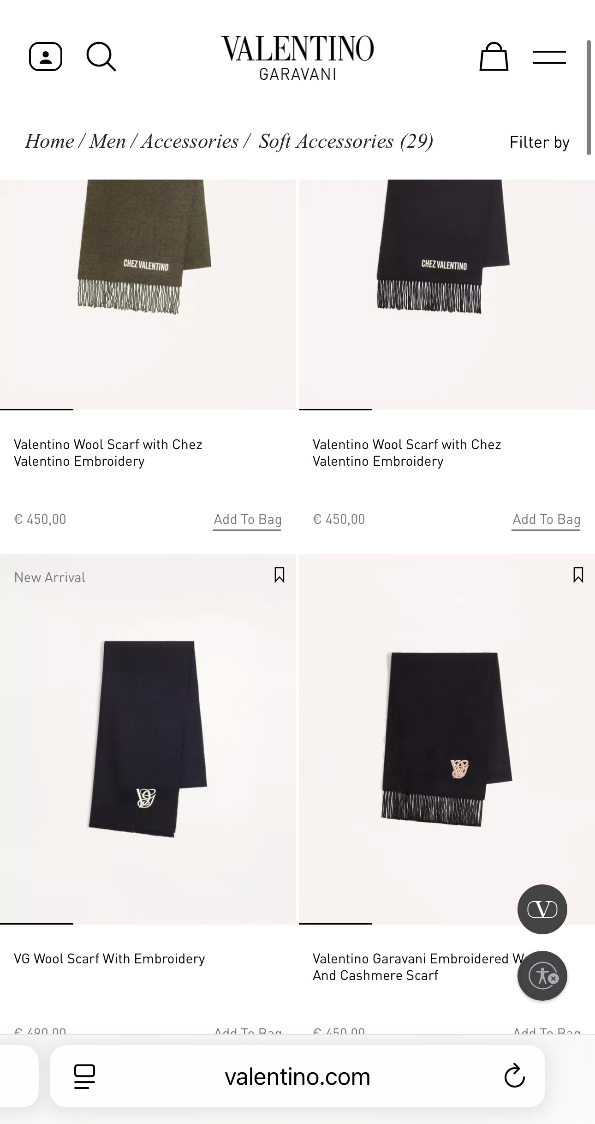
Task: Add green Chez Valentino scarf to bag
Action: point(247,520)
